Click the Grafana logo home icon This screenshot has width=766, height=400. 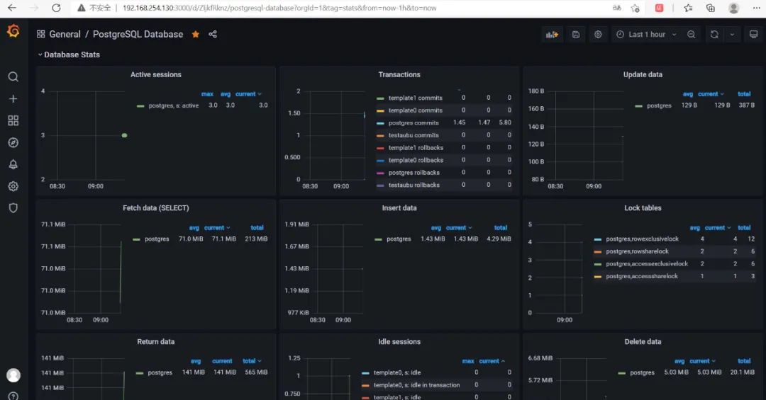[x=13, y=31]
